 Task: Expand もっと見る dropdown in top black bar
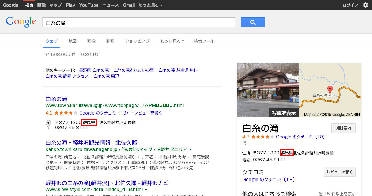[x=151, y=5]
